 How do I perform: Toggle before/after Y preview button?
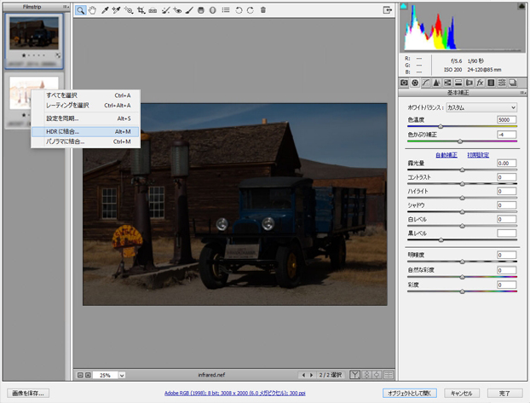click(x=354, y=375)
